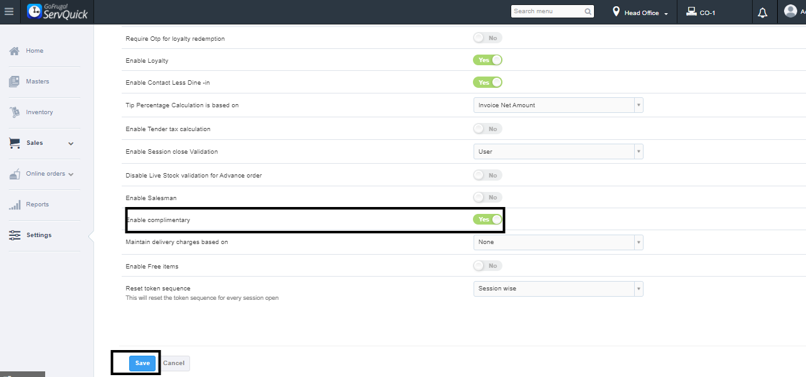Turn off Enable Loyalty toggle
Screen dimensions: 806x377
[x=487, y=60]
